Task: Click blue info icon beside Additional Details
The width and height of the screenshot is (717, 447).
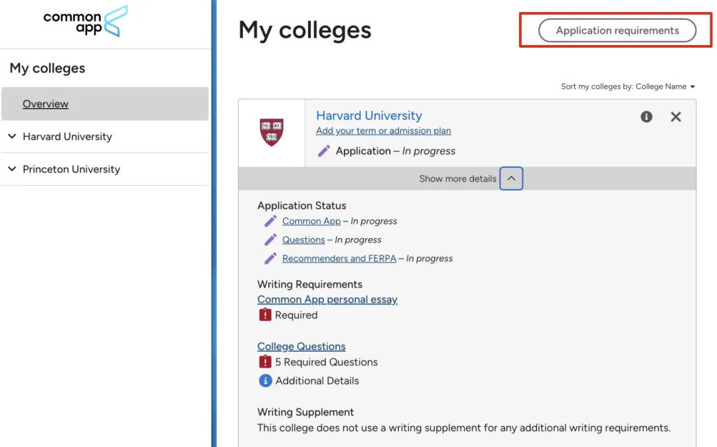Action: pos(265,380)
